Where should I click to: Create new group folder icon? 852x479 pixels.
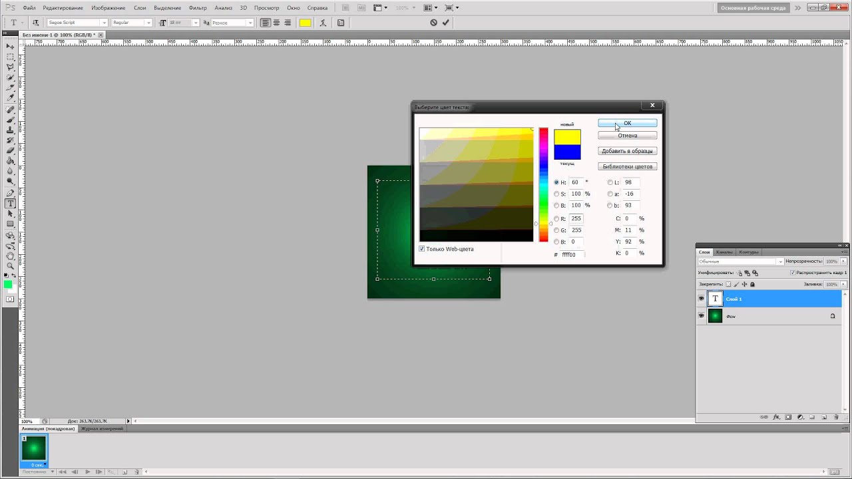(x=812, y=417)
